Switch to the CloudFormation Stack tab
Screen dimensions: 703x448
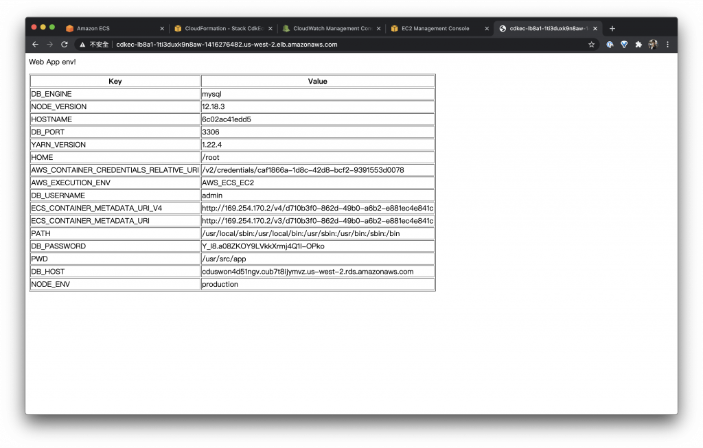coord(223,28)
